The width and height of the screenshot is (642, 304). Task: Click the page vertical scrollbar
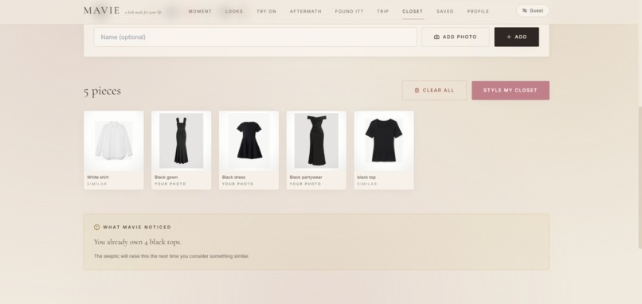pyautogui.click(x=640, y=178)
